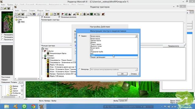
Task: Select the Задано radio button
Action: [x=80, y=36]
